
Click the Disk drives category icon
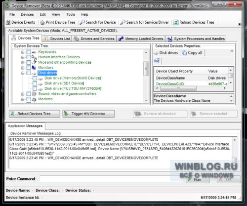click(34, 73)
